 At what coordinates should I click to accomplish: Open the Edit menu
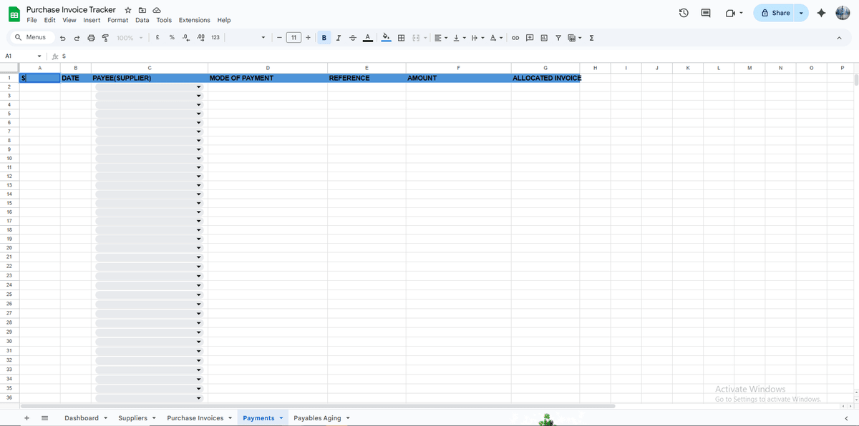pos(49,20)
